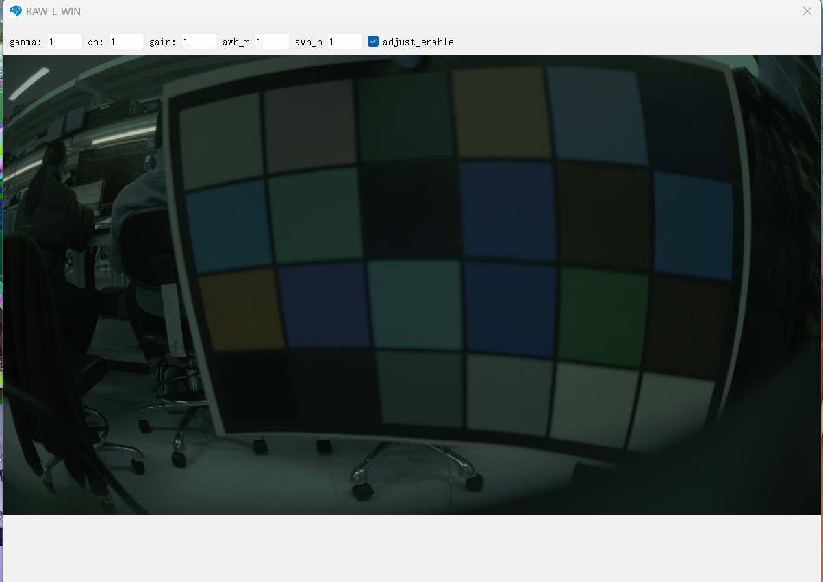Click the light cyan patch in the chart
This screenshot has width=823, height=582.
point(415,303)
